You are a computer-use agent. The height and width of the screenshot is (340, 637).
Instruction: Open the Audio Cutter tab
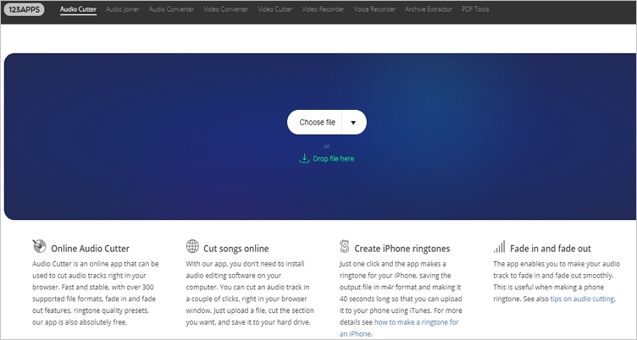tap(78, 9)
